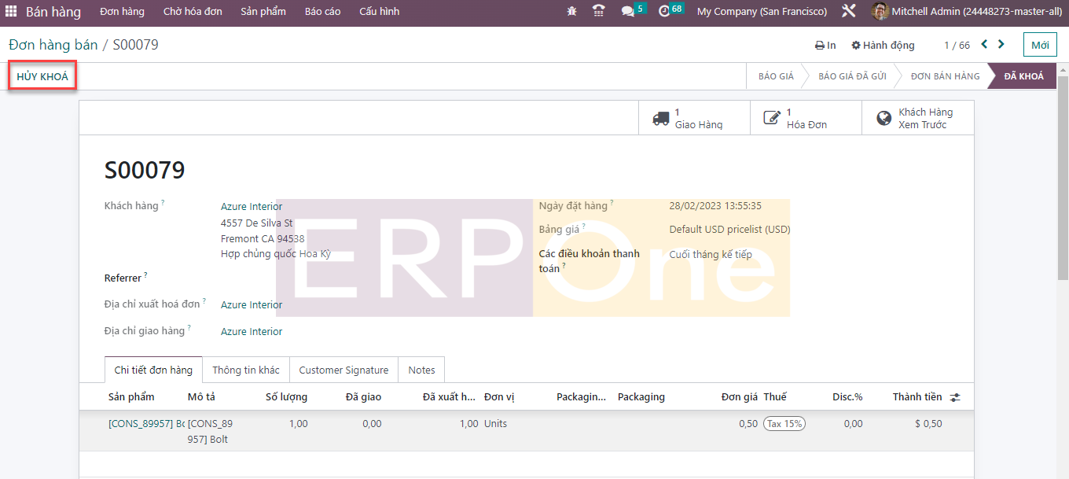Open the VoIP phone icon

[x=599, y=12]
